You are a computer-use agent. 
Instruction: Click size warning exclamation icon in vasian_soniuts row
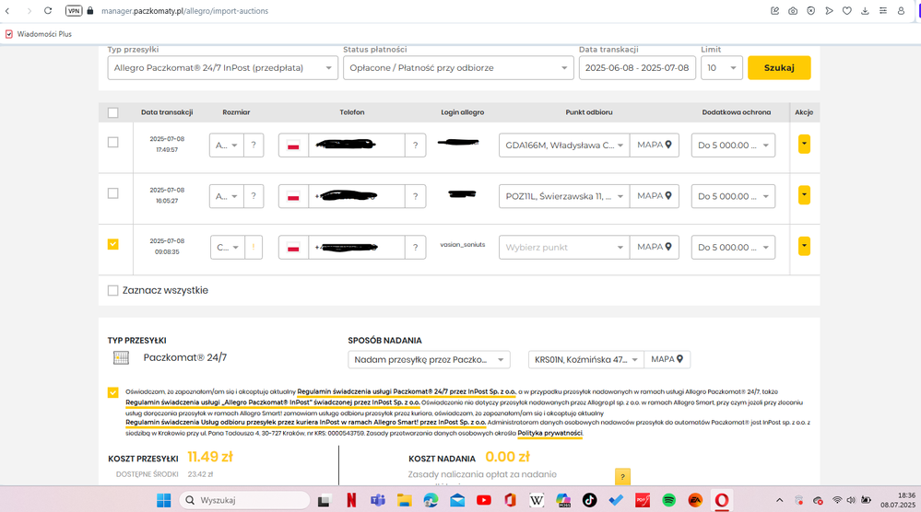(x=254, y=247)
